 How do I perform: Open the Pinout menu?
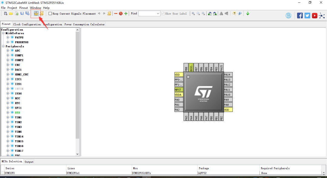pyautogui.click(x=23, y=8)
